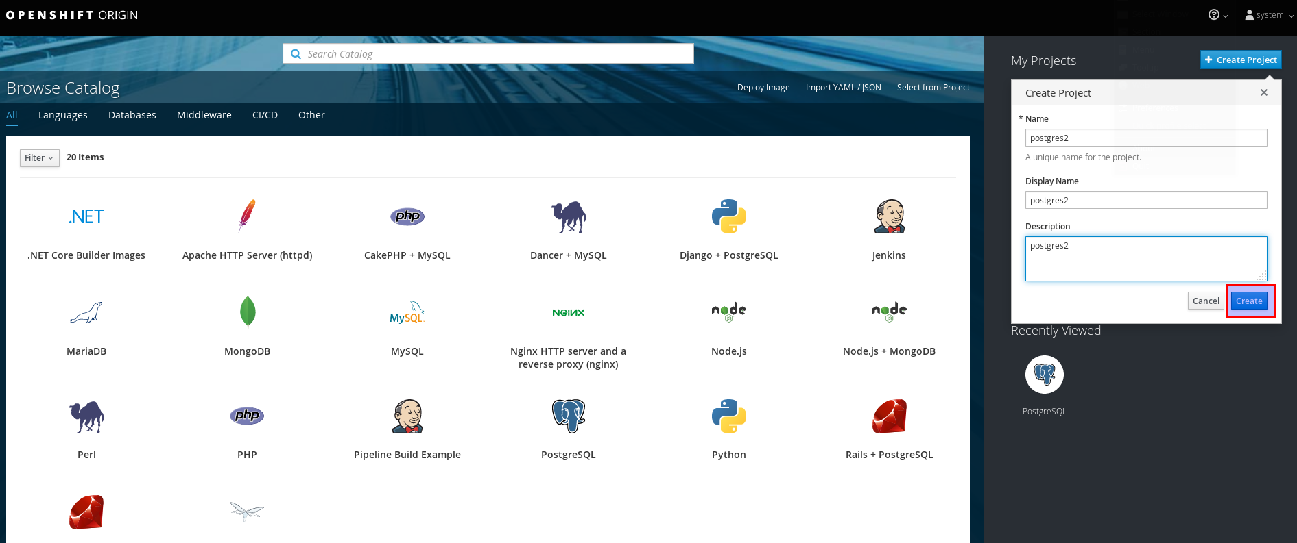
Task: Close the Create Project panel
Action: [x=1264, y=92]
